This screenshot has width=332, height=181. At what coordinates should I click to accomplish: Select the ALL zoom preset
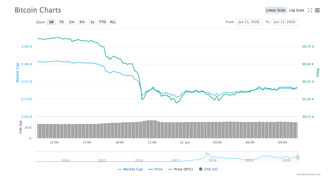(112, 22)
